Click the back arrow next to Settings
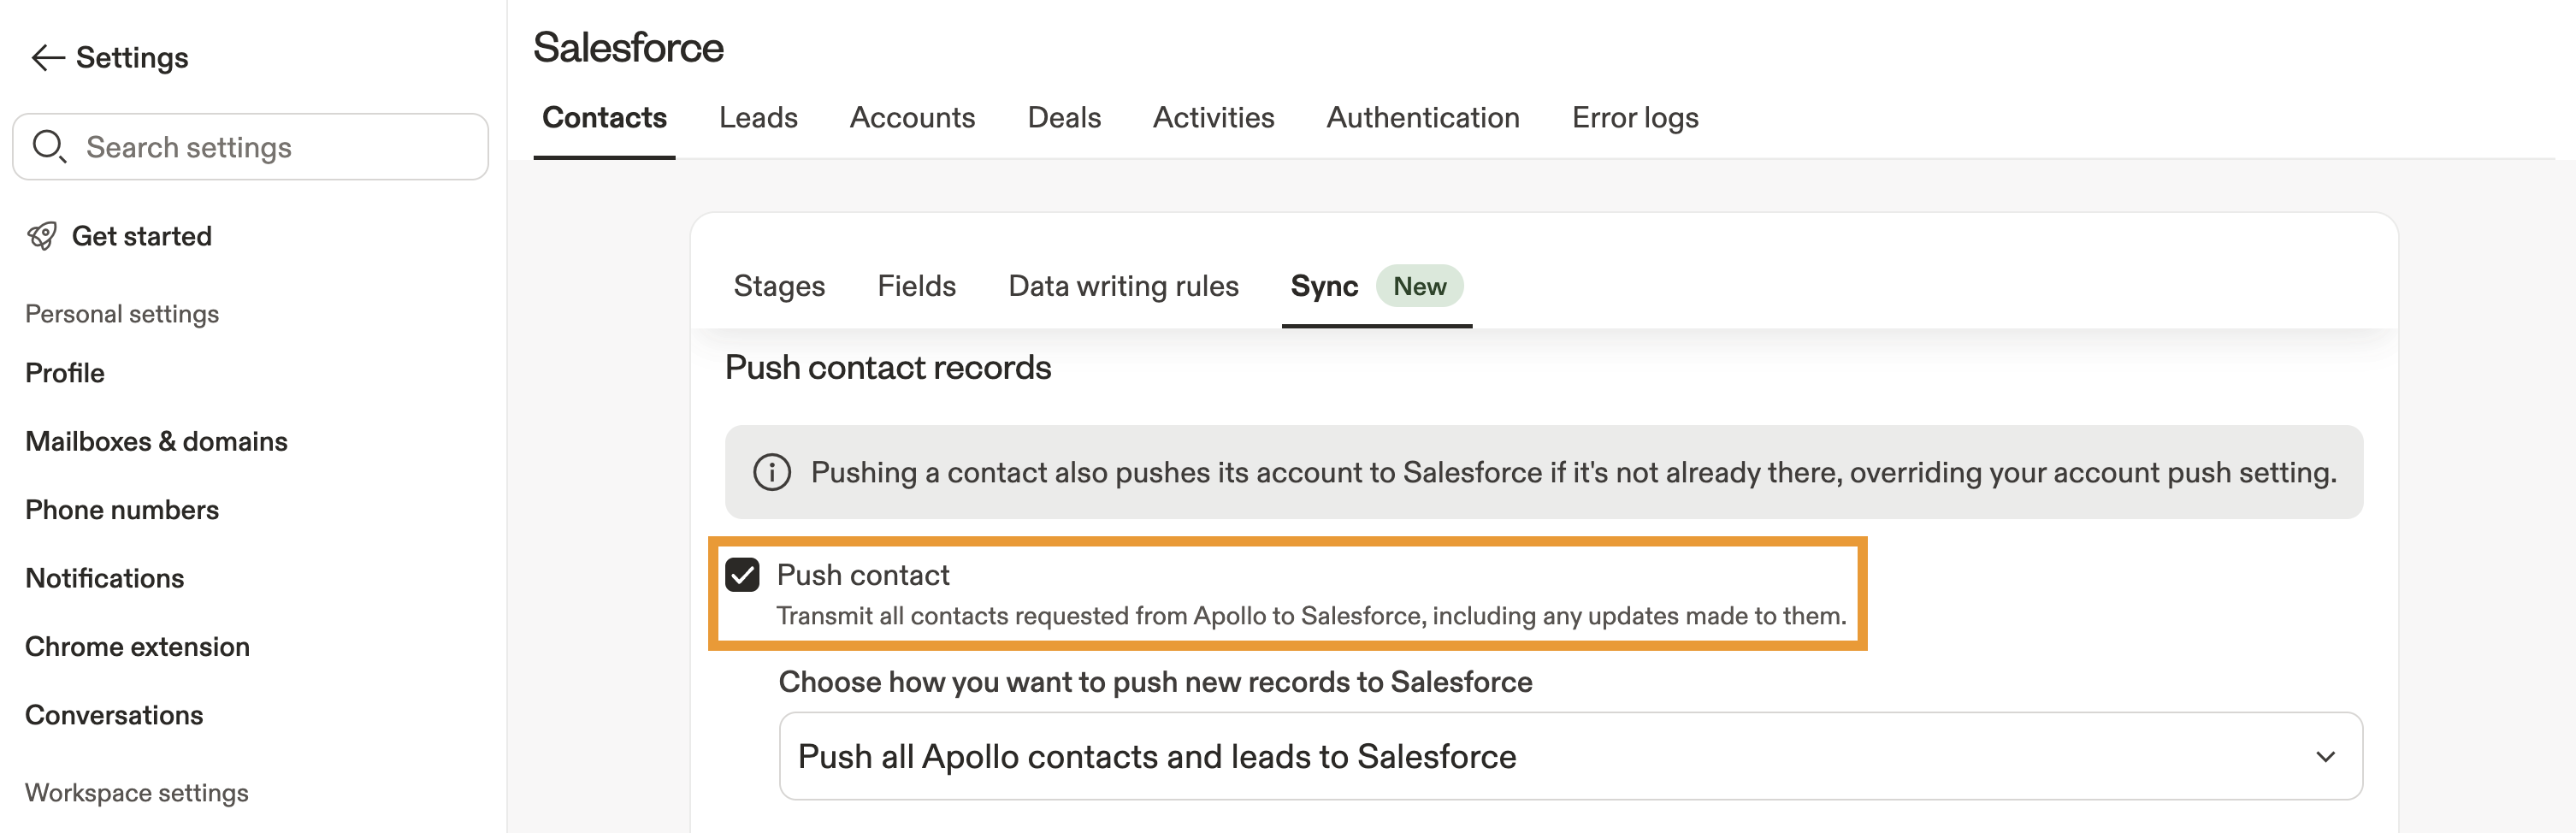2576x833 pixels. (47, 58)
